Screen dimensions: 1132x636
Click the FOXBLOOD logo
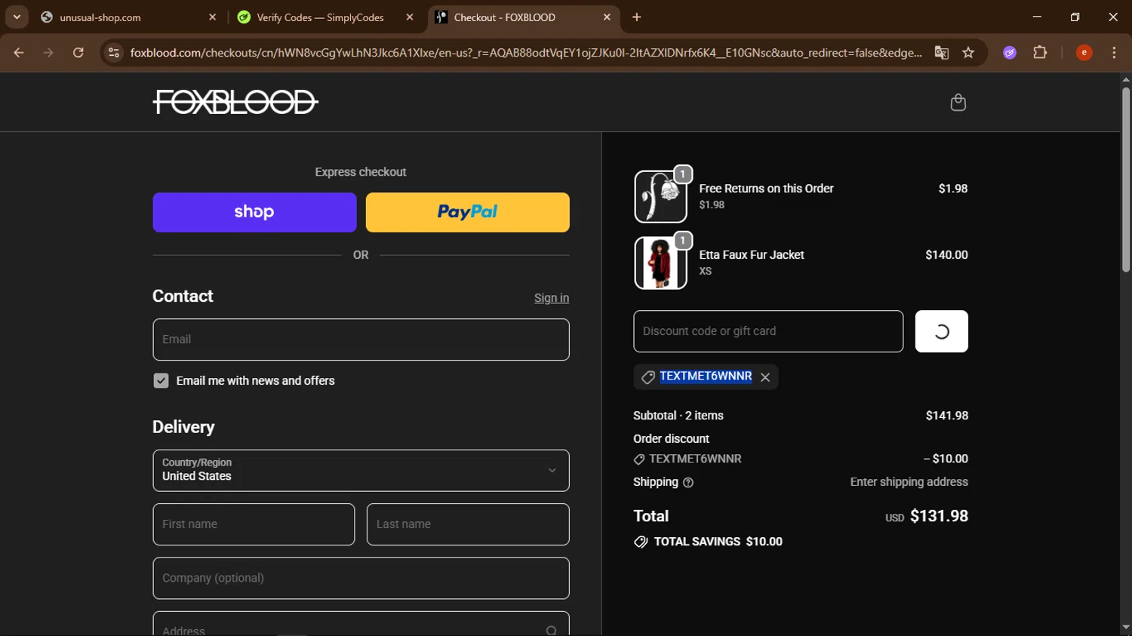(x=235, y=102)
